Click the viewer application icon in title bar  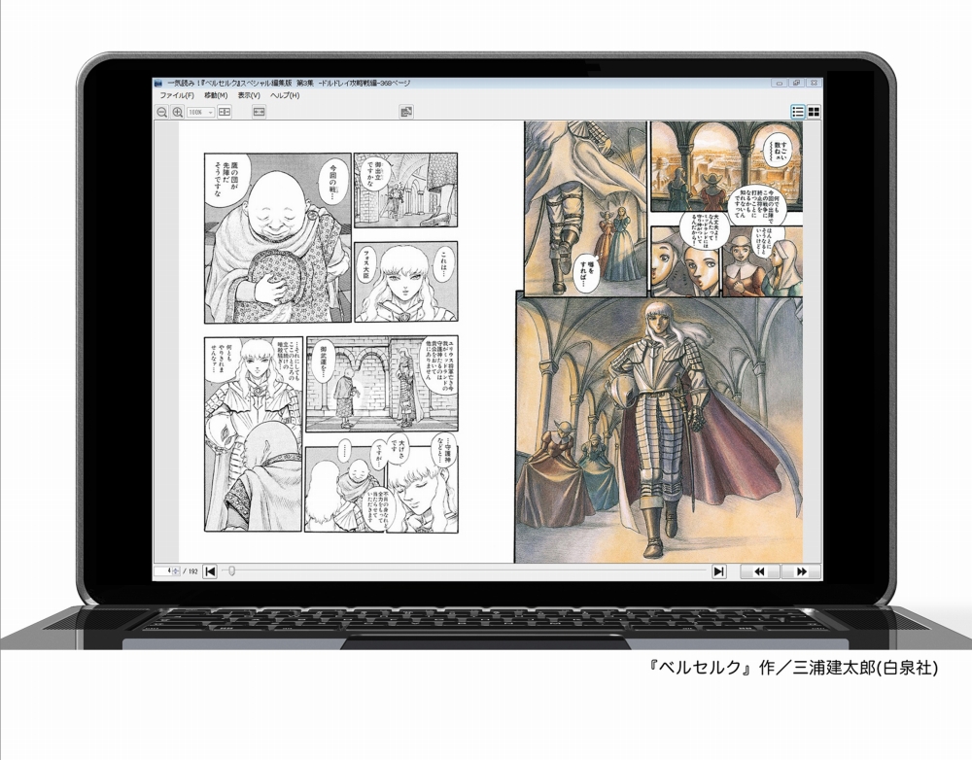pos(158,83)
